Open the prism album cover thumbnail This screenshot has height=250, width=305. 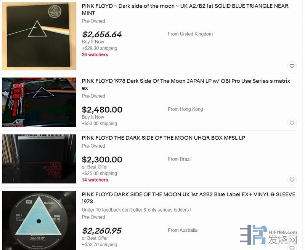(x=39, y=36)
